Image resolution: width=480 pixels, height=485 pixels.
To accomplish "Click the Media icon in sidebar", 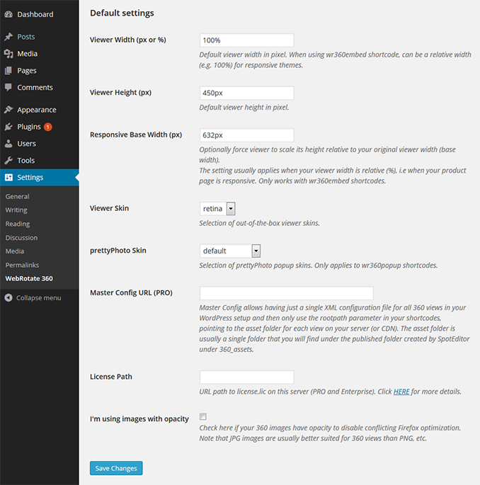I will [x=8, y=54].
